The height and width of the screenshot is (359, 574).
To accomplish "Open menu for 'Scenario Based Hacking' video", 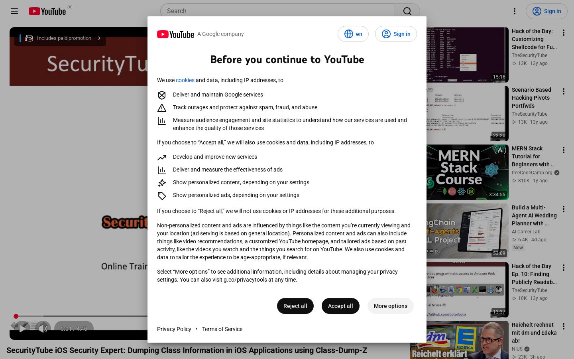I will (564, 91).
